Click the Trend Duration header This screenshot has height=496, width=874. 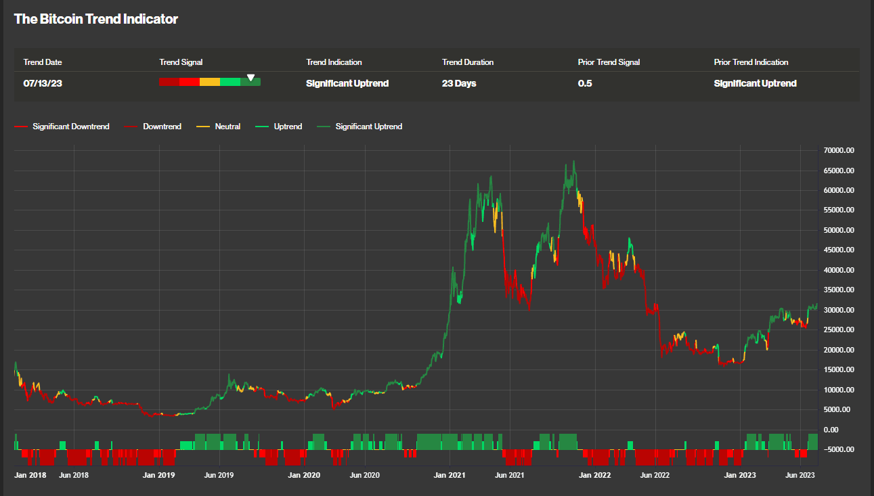click(x=468, y=62)
